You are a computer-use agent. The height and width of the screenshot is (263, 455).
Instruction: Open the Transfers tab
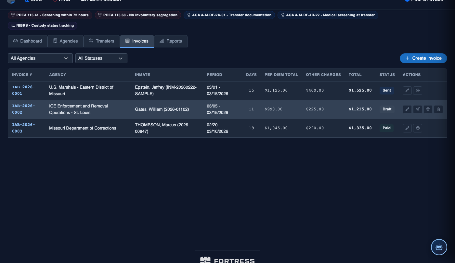pos(101,41)
